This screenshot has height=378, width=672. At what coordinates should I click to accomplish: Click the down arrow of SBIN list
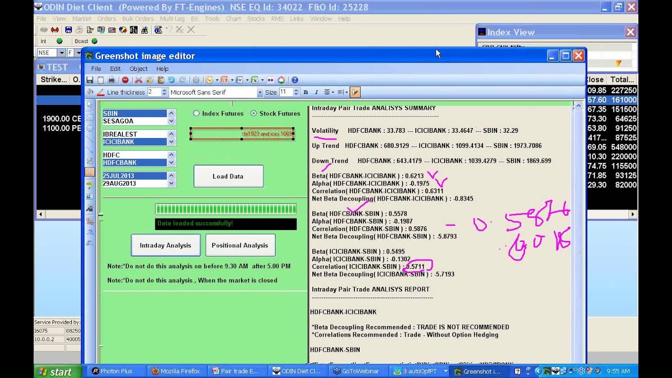171,121
